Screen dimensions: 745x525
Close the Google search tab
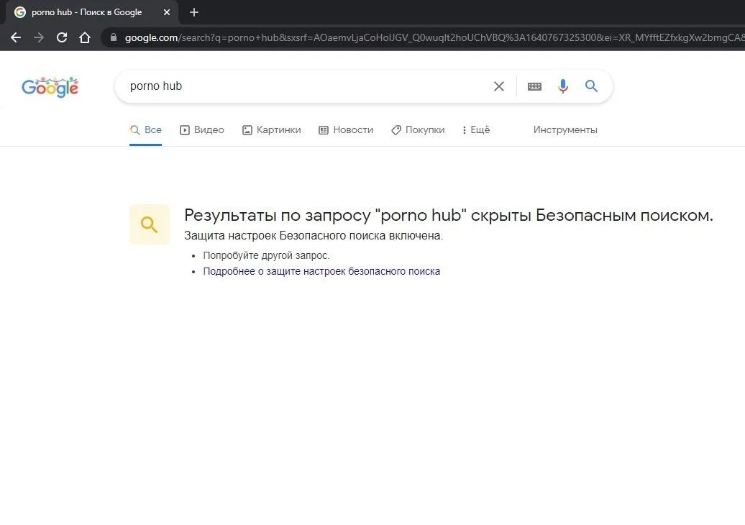[x=167, y=12]
